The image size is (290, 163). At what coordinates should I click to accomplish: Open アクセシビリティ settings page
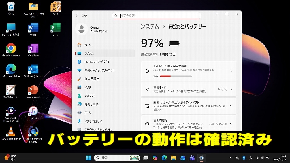click(105, 121)
